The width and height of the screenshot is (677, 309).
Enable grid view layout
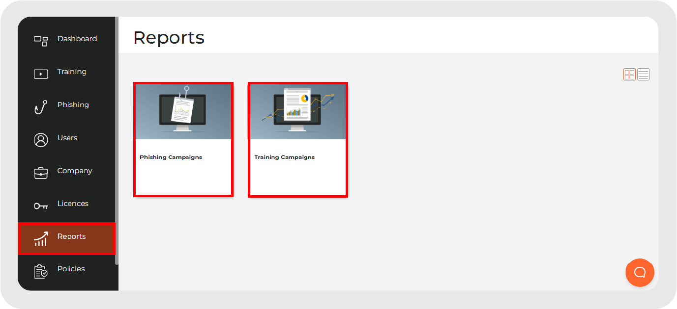click(x=629, y=74)
